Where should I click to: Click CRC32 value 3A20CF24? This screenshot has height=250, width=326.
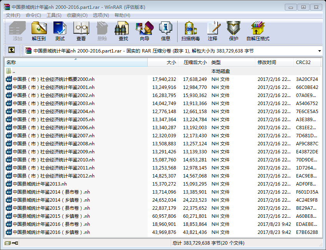307,79
